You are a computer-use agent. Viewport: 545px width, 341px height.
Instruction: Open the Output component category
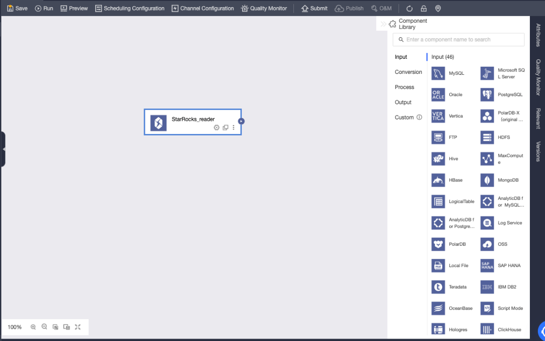point(403,102)
